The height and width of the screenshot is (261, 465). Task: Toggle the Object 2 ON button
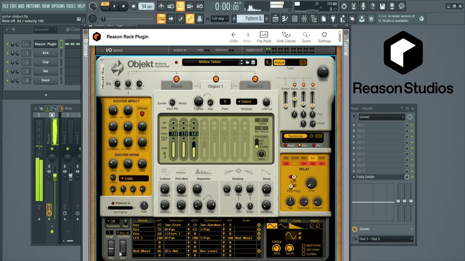click(255, 79)
